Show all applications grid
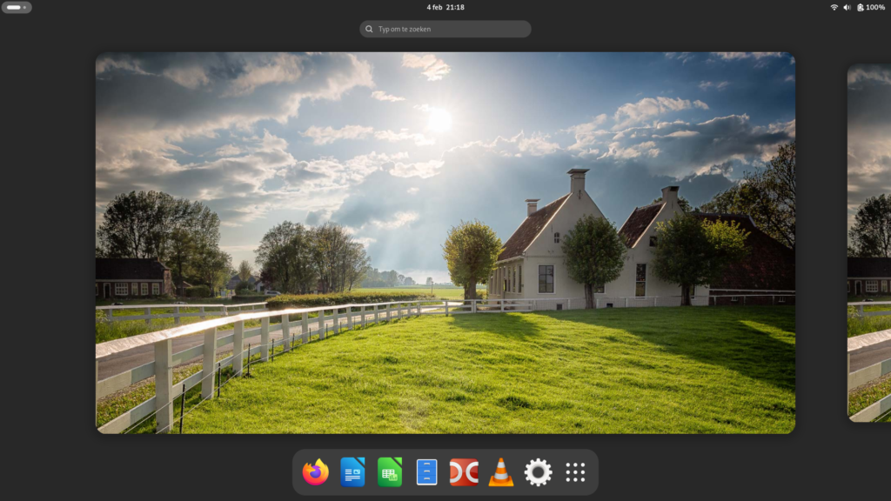The width and height of the screenshot is (891, 501). 575,472
